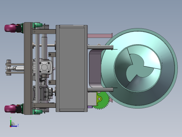Select the upper magenta caster wheel
The width and height of the screenshot is (182, 137).
pyautogui.click(x=10, y=28)
